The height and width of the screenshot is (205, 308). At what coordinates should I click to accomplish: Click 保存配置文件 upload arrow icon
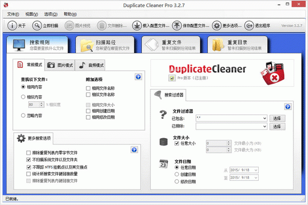[177, 26]
